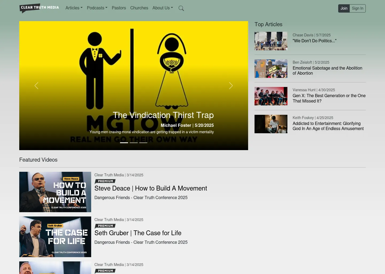Select the second carousel indicator
Viewport: 385px width, 274px height.
(134, 143)
